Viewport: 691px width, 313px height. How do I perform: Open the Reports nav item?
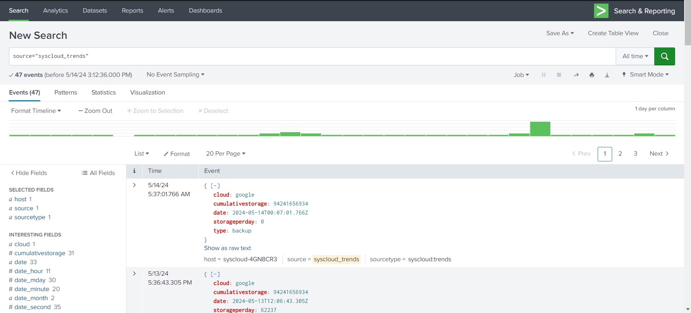(x=133, y=10)
